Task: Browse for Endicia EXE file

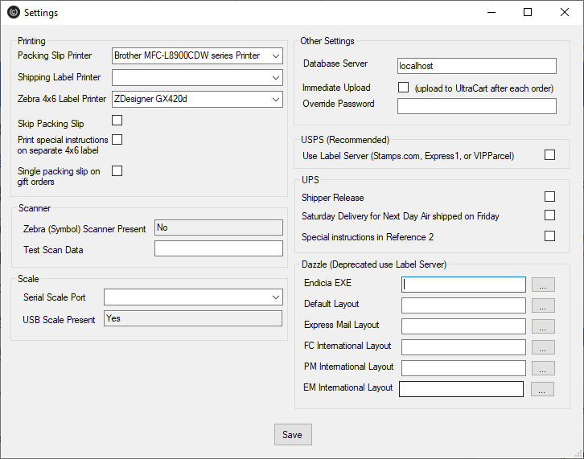Action: [543, 285]
